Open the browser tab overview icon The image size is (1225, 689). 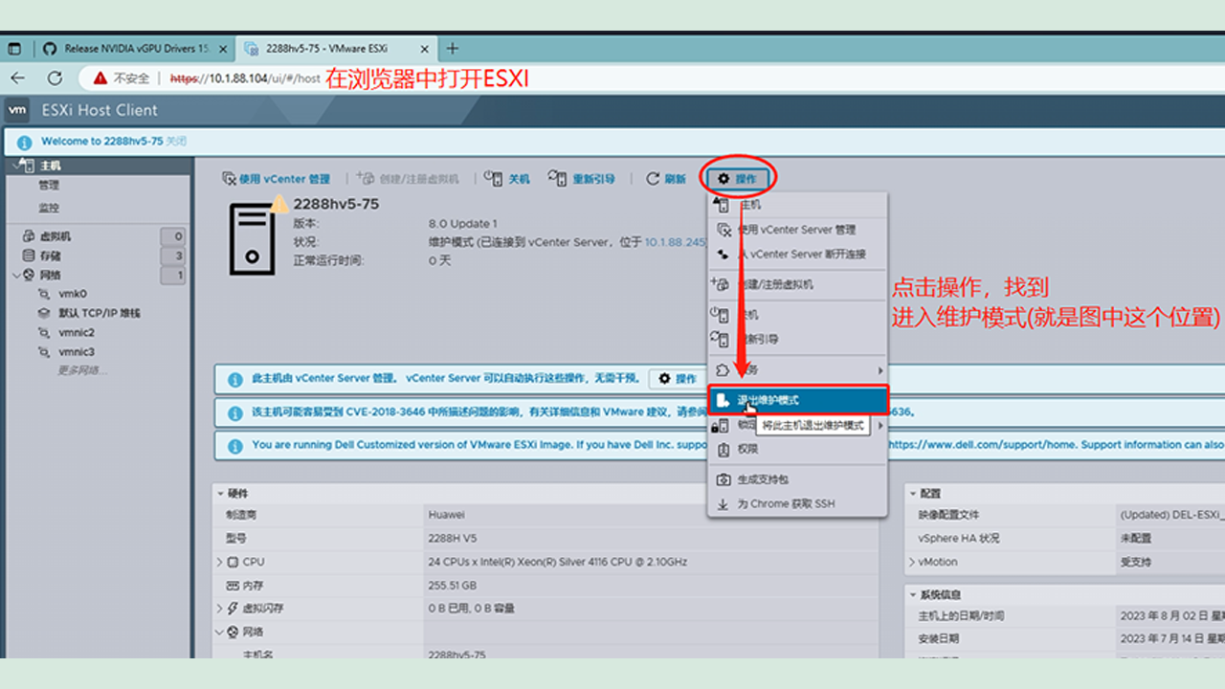click(x=14, y=49)
